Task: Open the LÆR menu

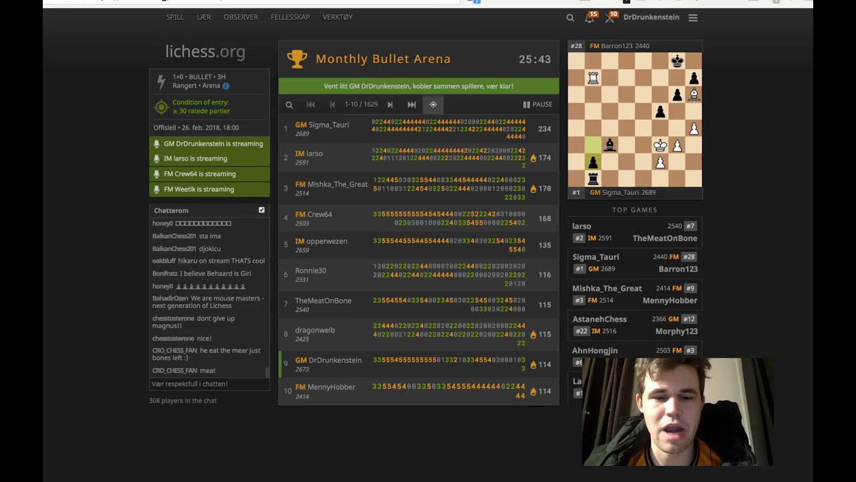Action: [204, 17]
